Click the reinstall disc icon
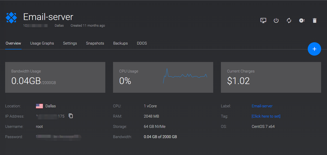Viewport: 327px width, 155px height. click(x=302, y=20)
